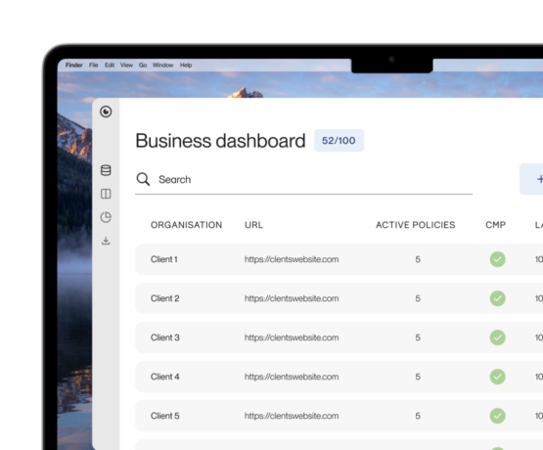Open the Go menu
The width and height of the screenshot is (543, 450).
point(143,66)
